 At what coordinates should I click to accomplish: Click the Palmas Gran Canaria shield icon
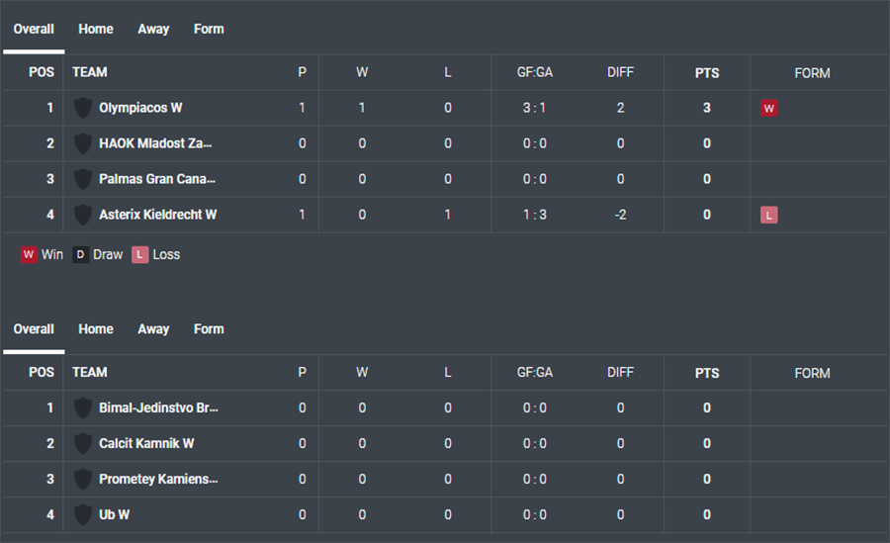[x=83, y=179]
